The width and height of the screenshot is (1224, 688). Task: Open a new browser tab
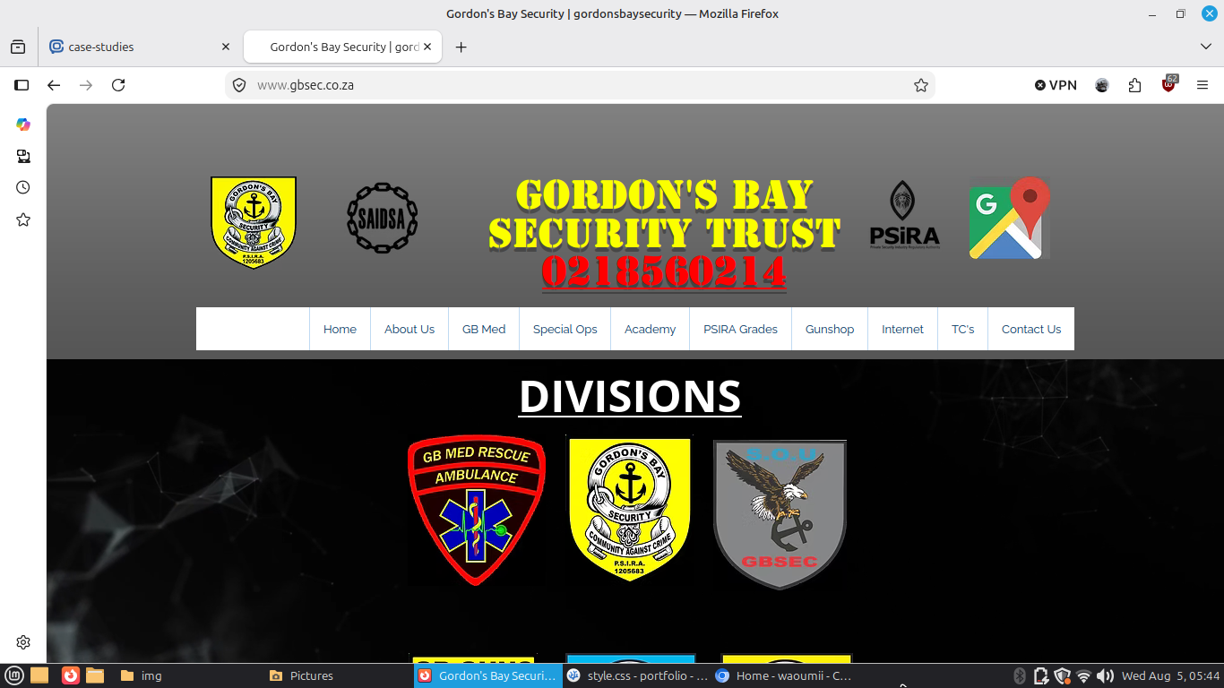click(461, 47)
